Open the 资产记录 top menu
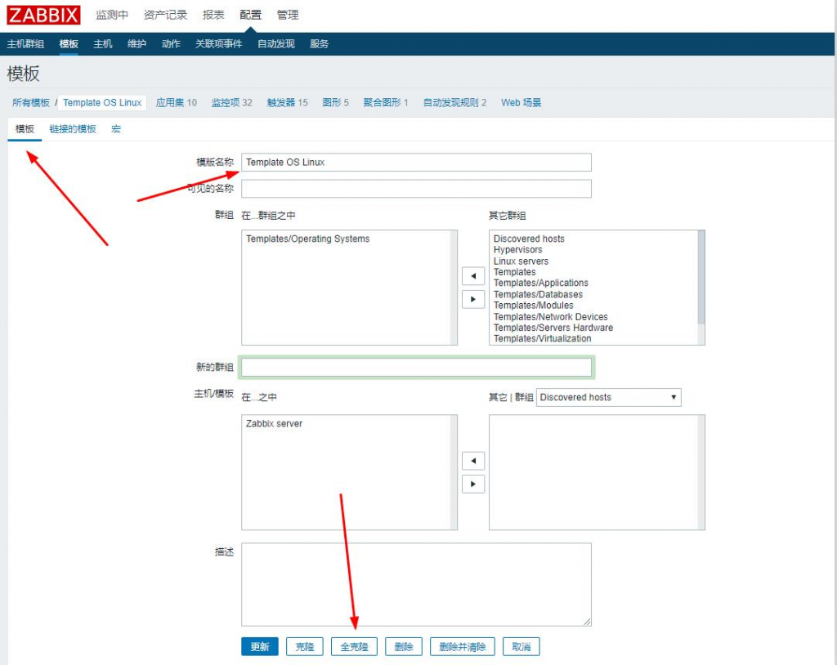The height and width of the screenshot is (665, 837). coord(165,15)
